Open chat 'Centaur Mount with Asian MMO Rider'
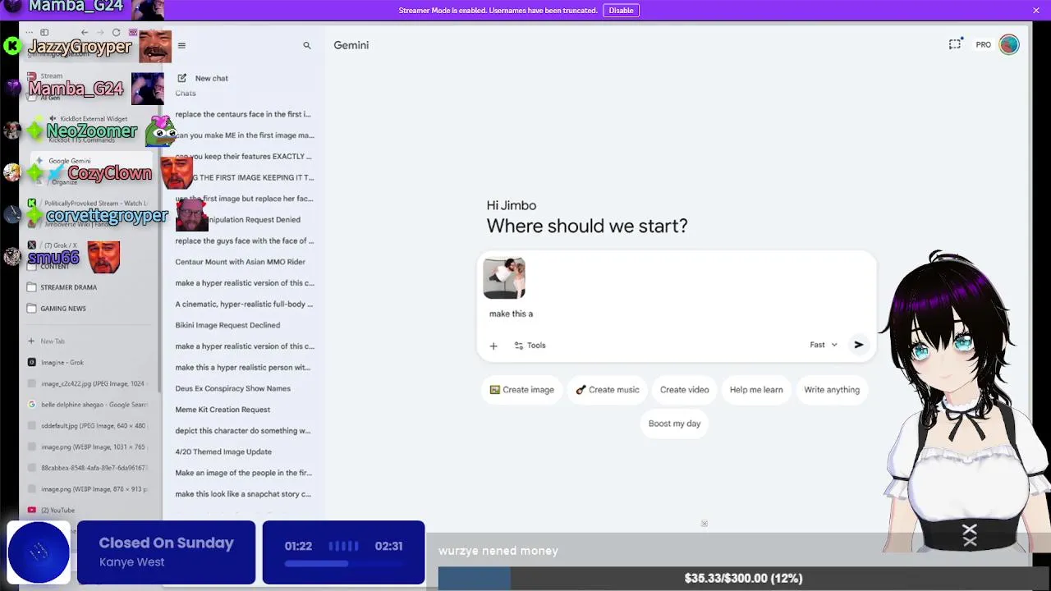1051x591 pixels. tap(240, 262)
